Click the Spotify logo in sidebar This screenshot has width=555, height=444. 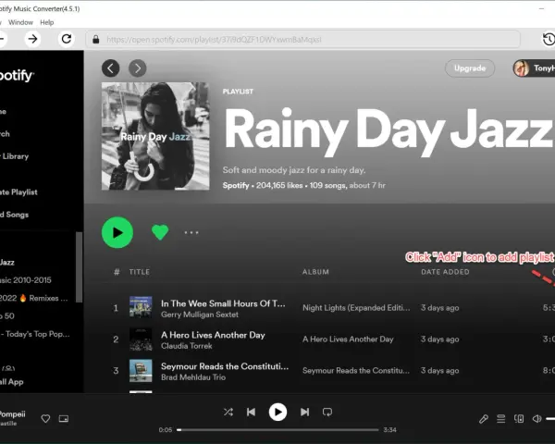point(17,75)
